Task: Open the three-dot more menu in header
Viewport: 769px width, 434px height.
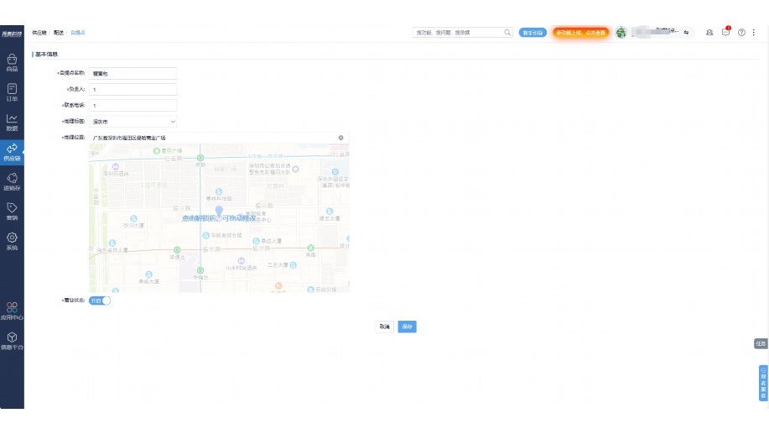Action: coord(754,33)
